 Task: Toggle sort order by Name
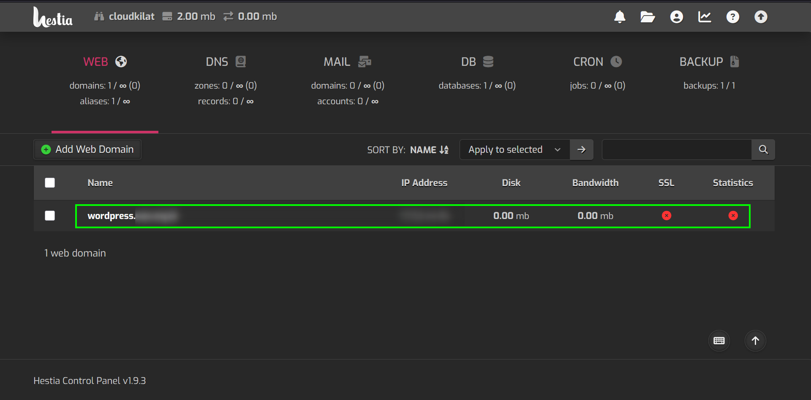click(x=429, y=150)
